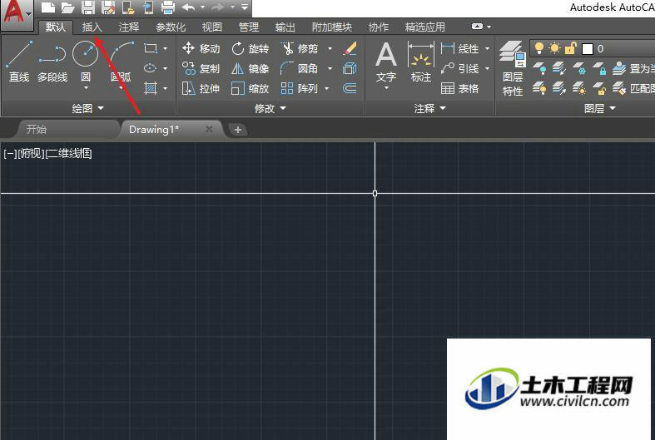The width and height of the screenshot is (655, 440).
Task: Click the Undo arrow icon
Action: click(189, 7)
